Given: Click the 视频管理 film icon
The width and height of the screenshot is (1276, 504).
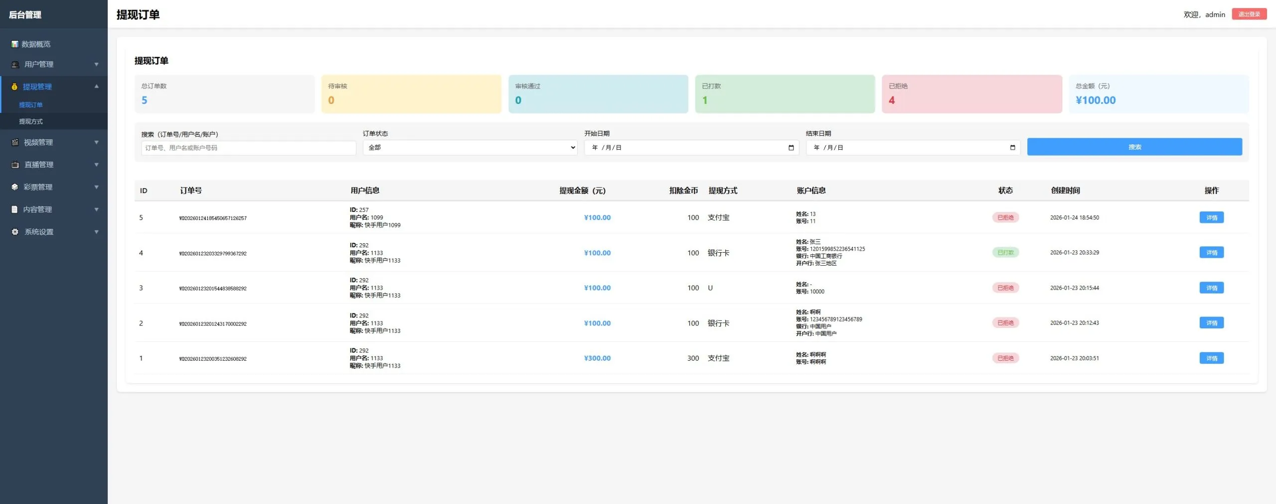Looking at the screenshot, I should (15, 142).
